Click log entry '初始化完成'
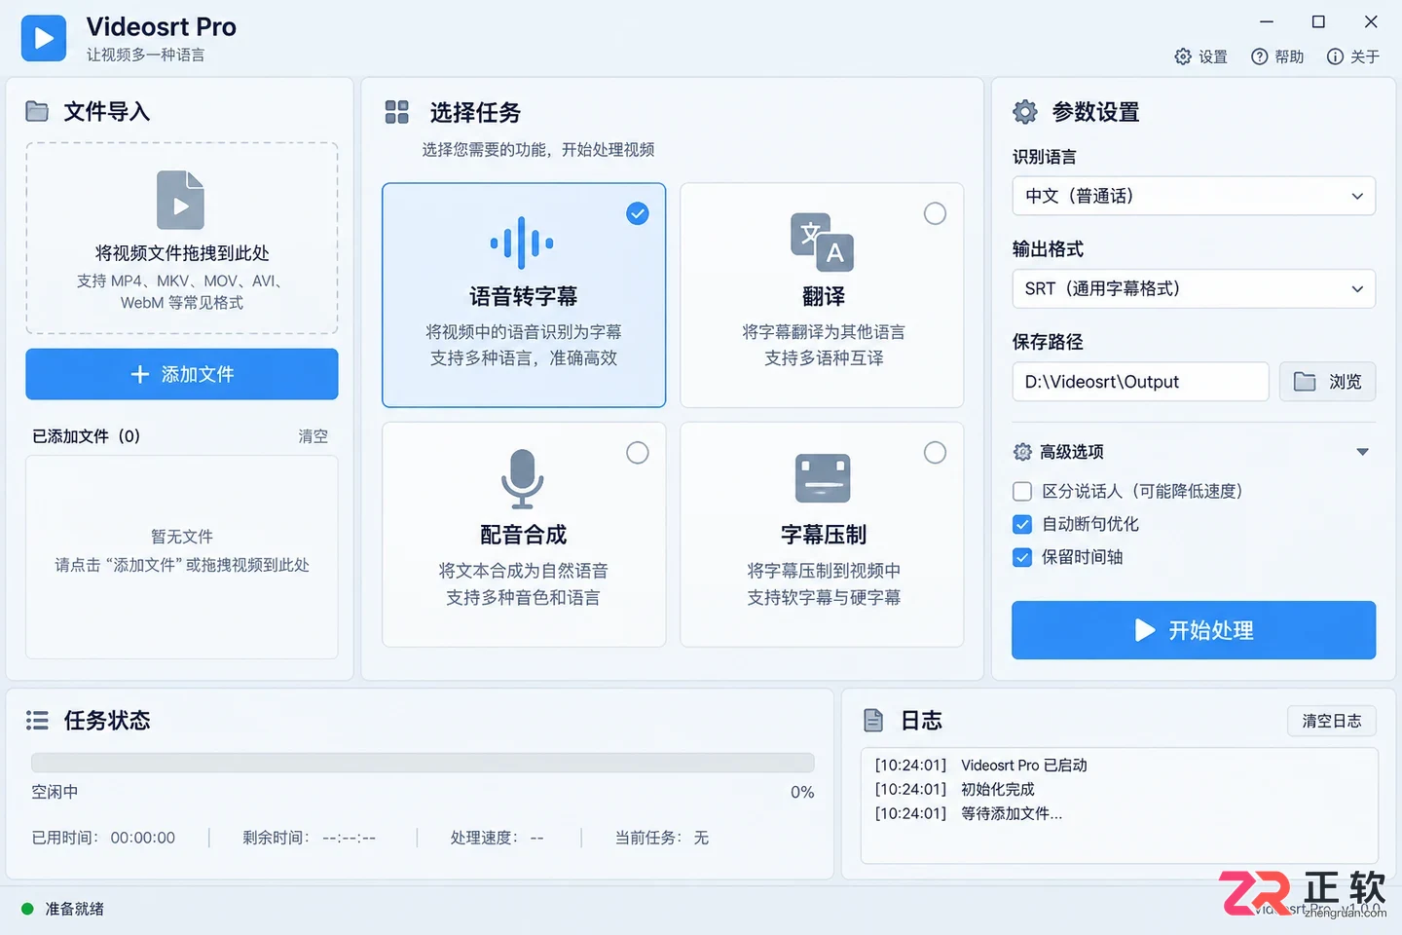Screen dimensions: 1402x935 pos(998,790)
